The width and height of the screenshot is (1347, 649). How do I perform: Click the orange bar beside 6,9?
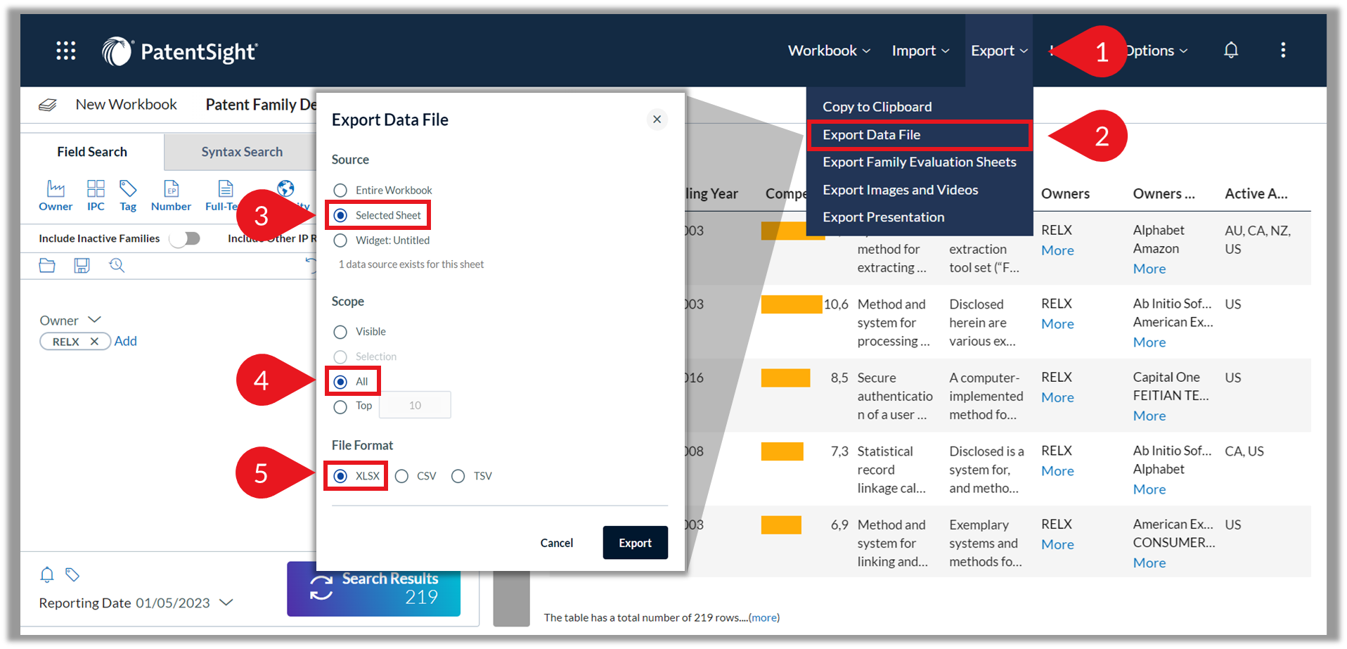click(x=781, y=525)
